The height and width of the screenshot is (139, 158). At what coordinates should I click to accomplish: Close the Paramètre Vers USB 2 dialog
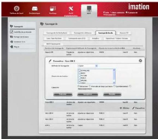click(140, 61)
